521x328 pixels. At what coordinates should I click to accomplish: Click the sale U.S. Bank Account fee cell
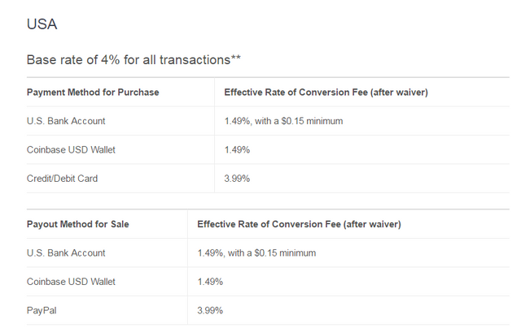click(256, 252)
